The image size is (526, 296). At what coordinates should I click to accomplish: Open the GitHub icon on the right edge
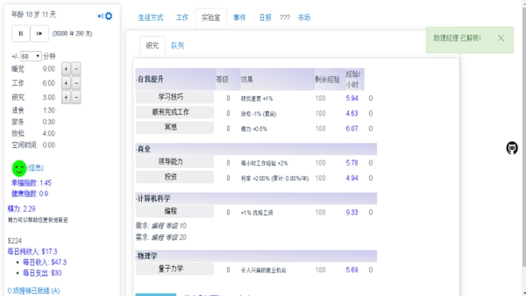512,148
